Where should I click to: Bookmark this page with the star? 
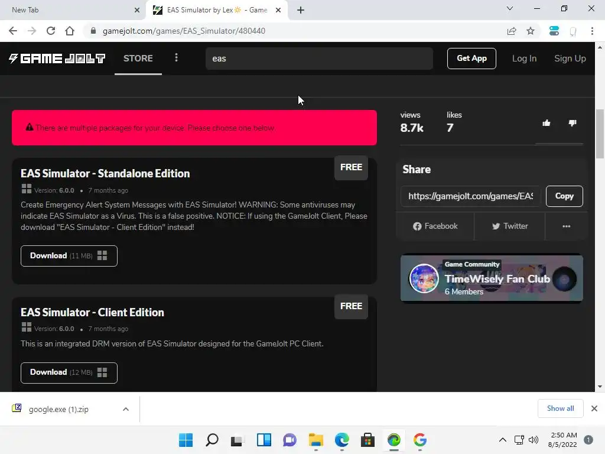[x=531, y=31]
